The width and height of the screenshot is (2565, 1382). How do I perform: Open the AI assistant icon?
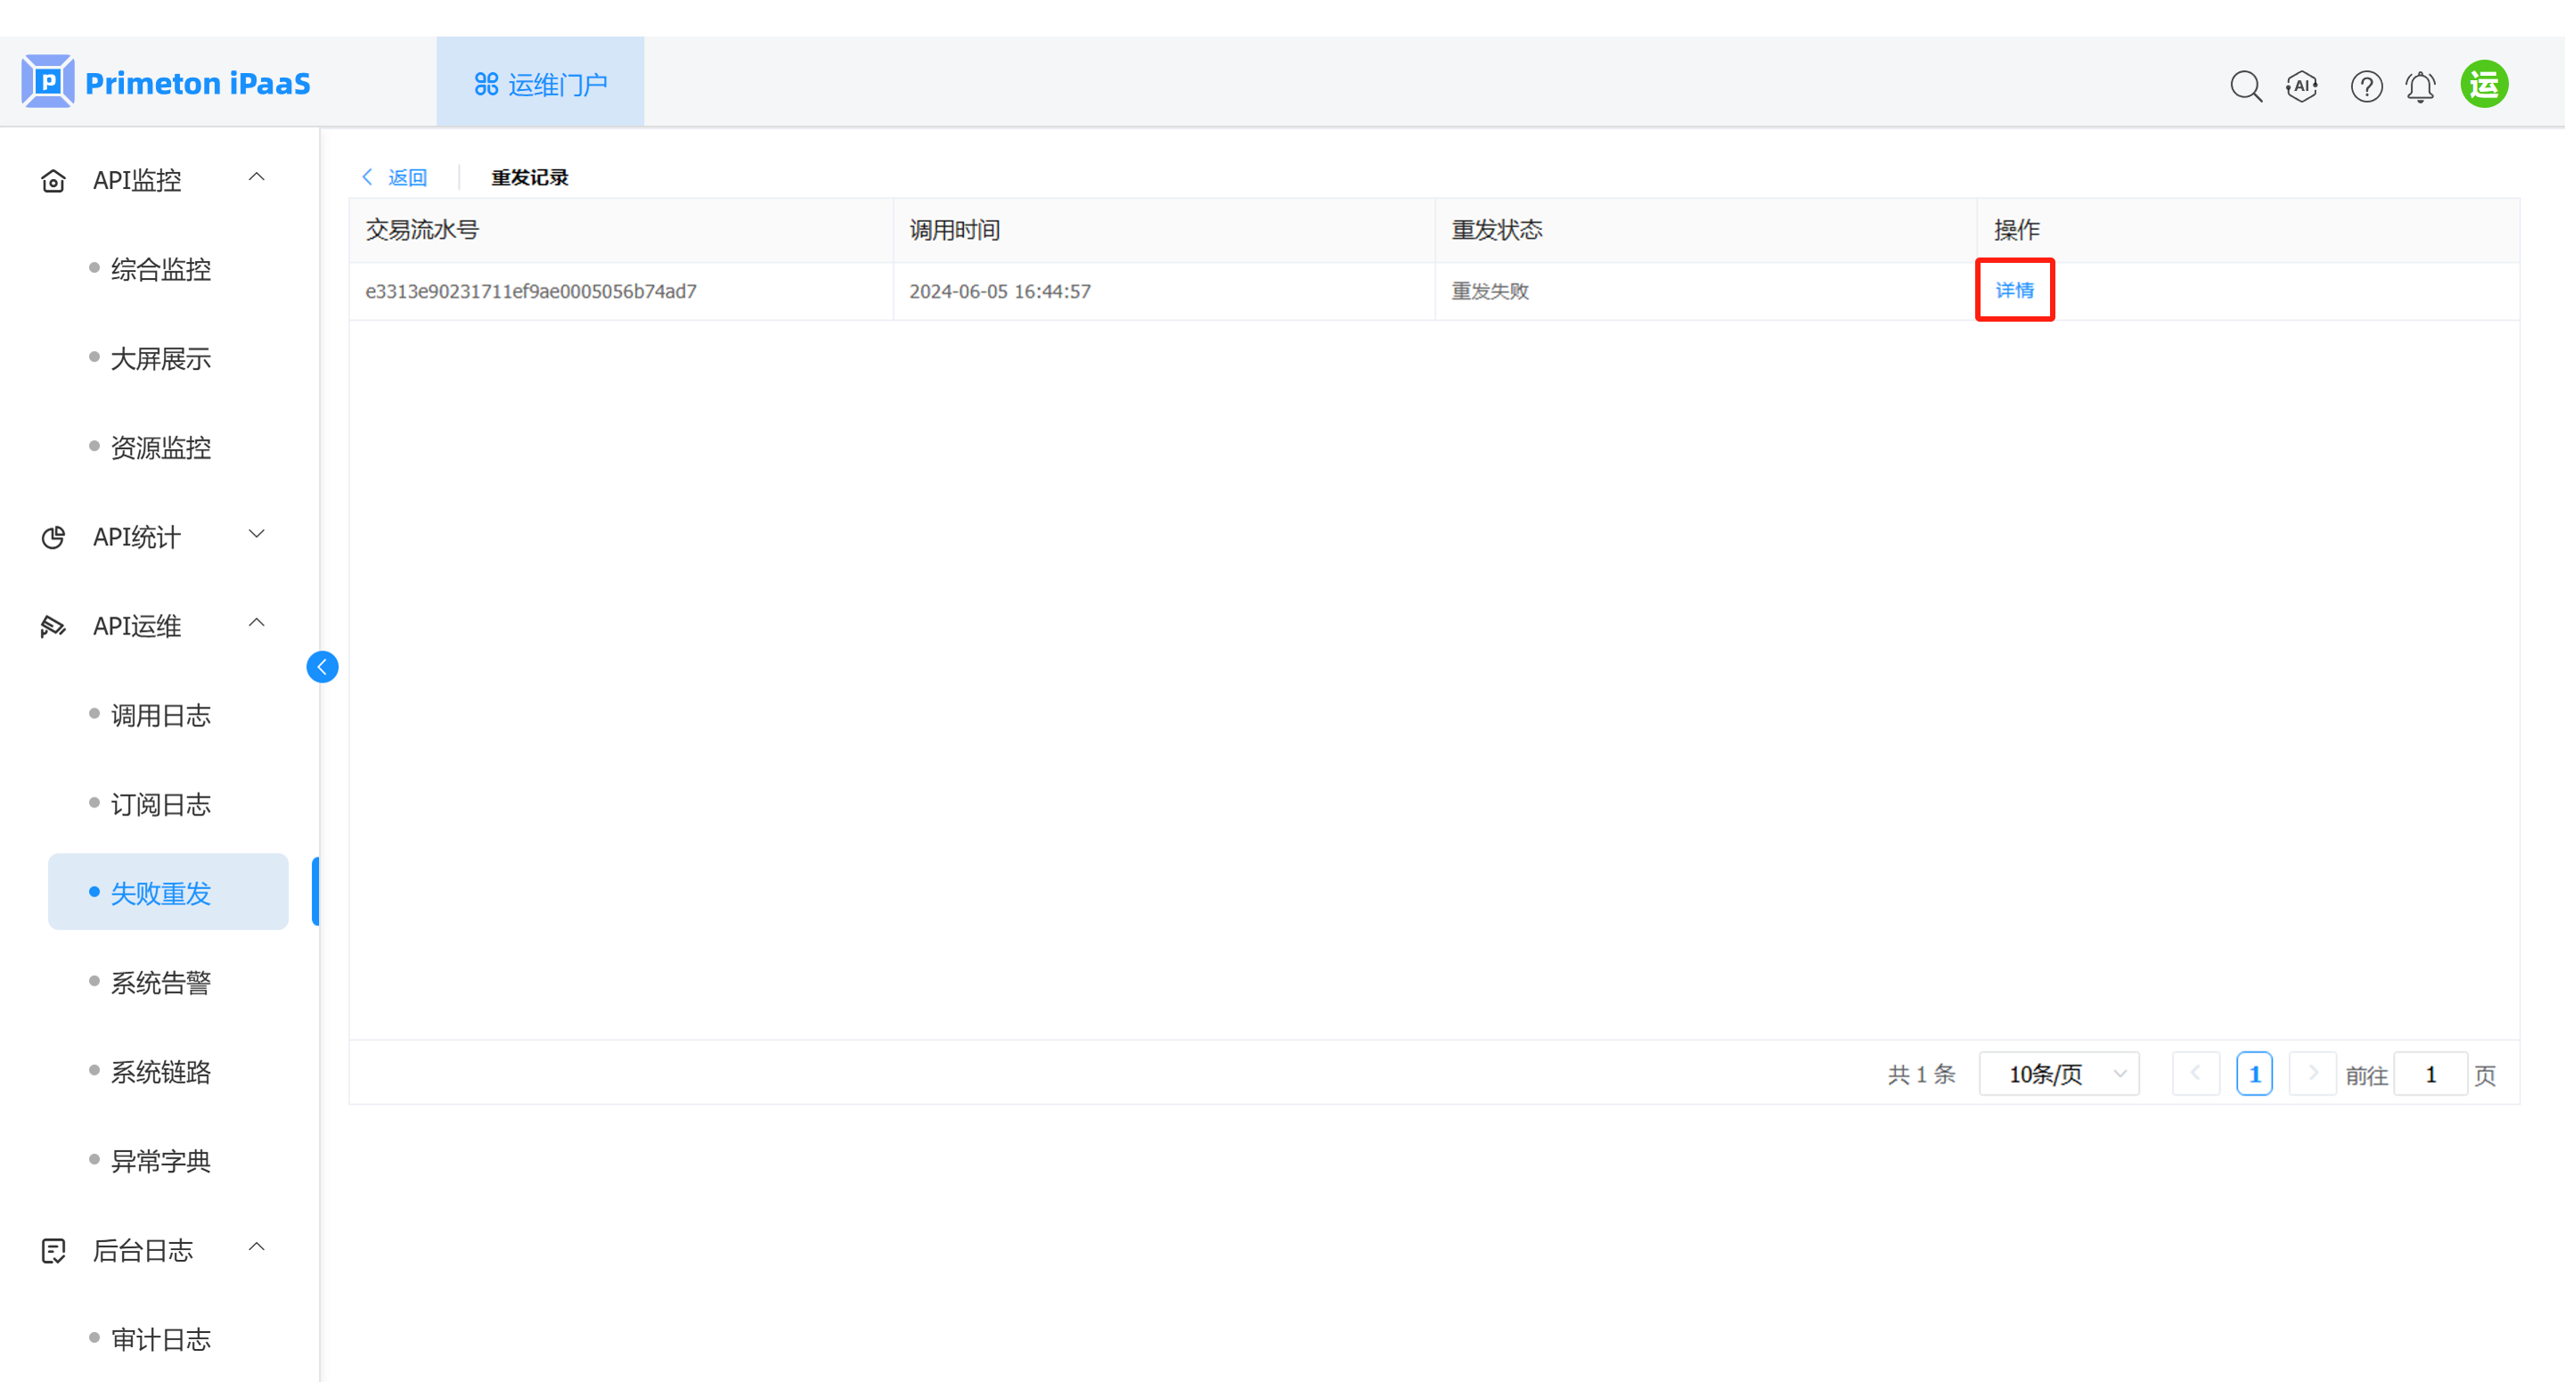2301,86
